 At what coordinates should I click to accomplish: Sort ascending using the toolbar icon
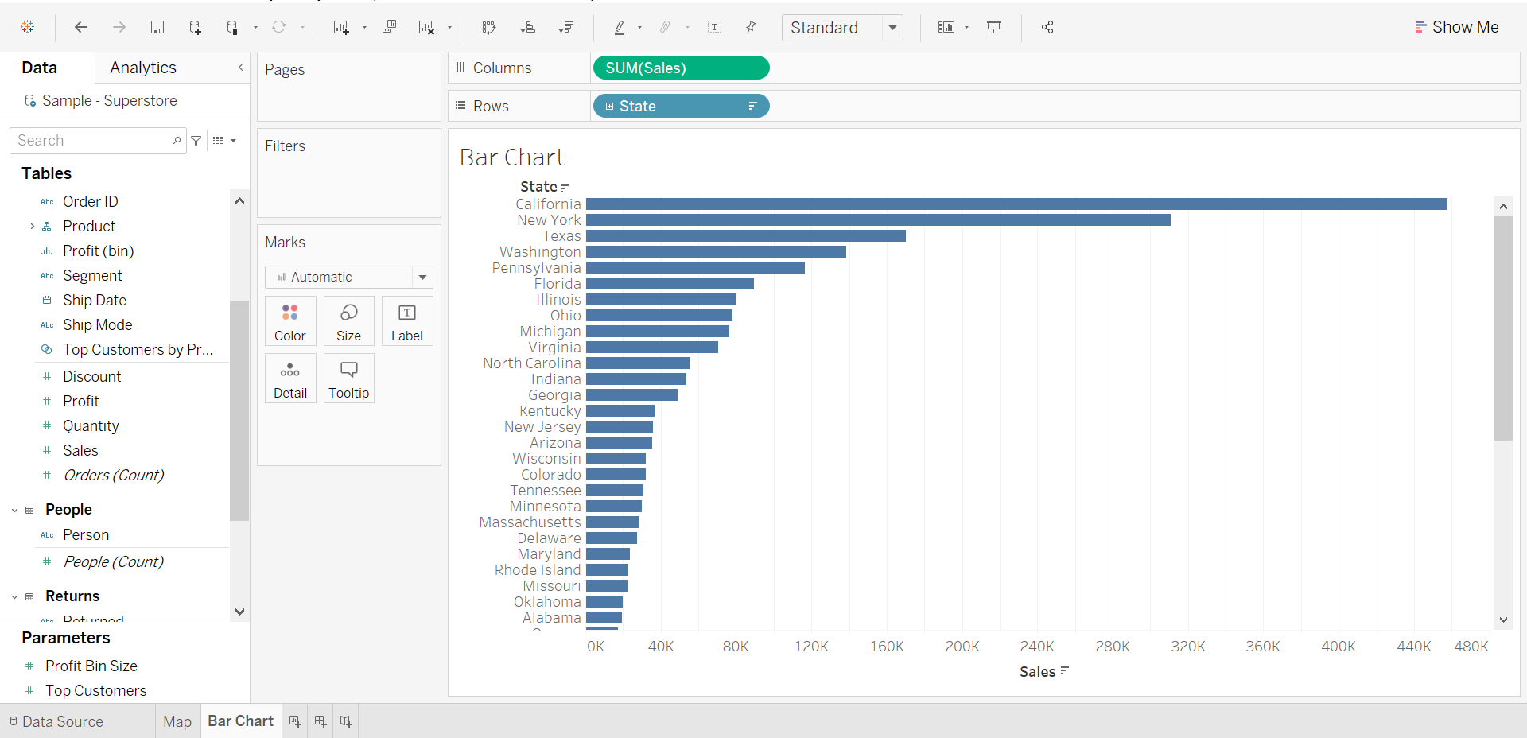point(527,27)
